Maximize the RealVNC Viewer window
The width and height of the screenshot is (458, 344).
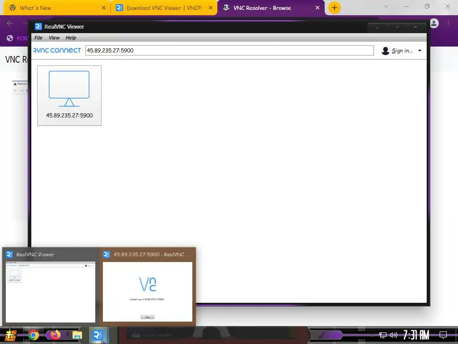[x=397, y=27]
